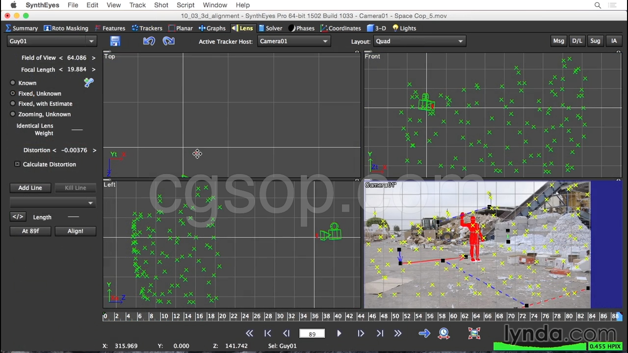Open the Apple menu
The width and height of the screenshot is (628, 353).
[13, 5]
